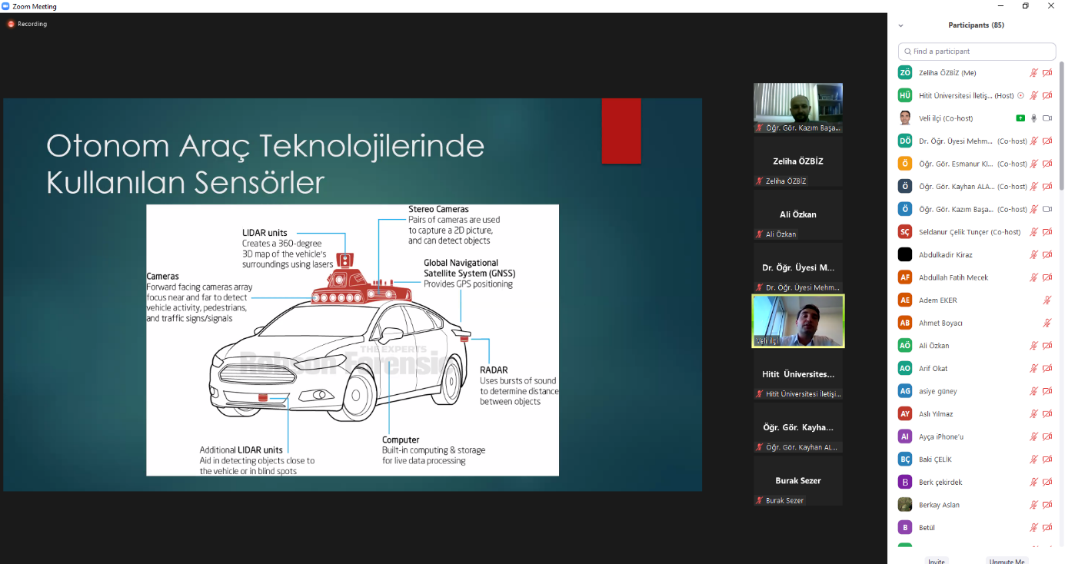Click Ali Özkan video tile

tap(798, 214)
